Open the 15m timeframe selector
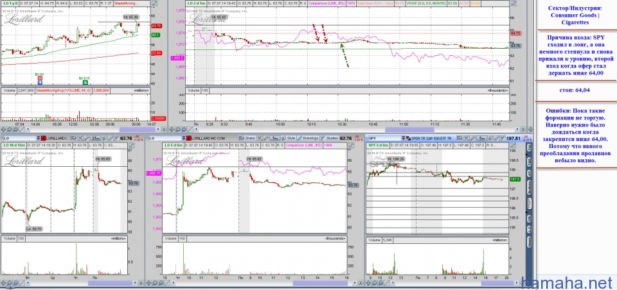 [96, 138]
